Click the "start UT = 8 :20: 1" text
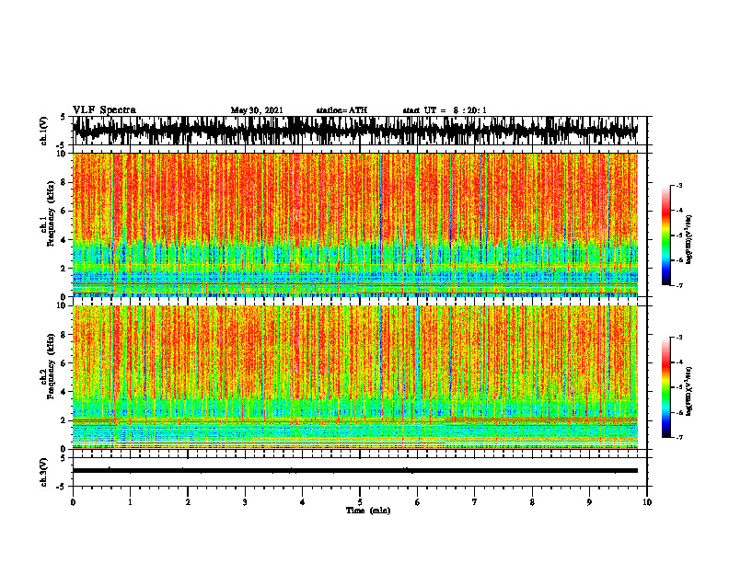729x563 pixels. 445,110
